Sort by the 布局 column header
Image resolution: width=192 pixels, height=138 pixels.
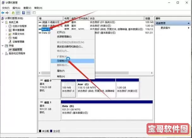click(x=67, y=18)
